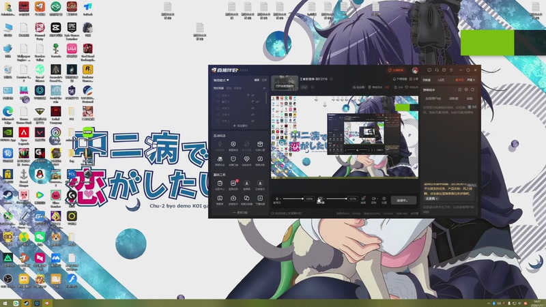
Task: Click the 连接中 start-stream button
Action: 403,200
